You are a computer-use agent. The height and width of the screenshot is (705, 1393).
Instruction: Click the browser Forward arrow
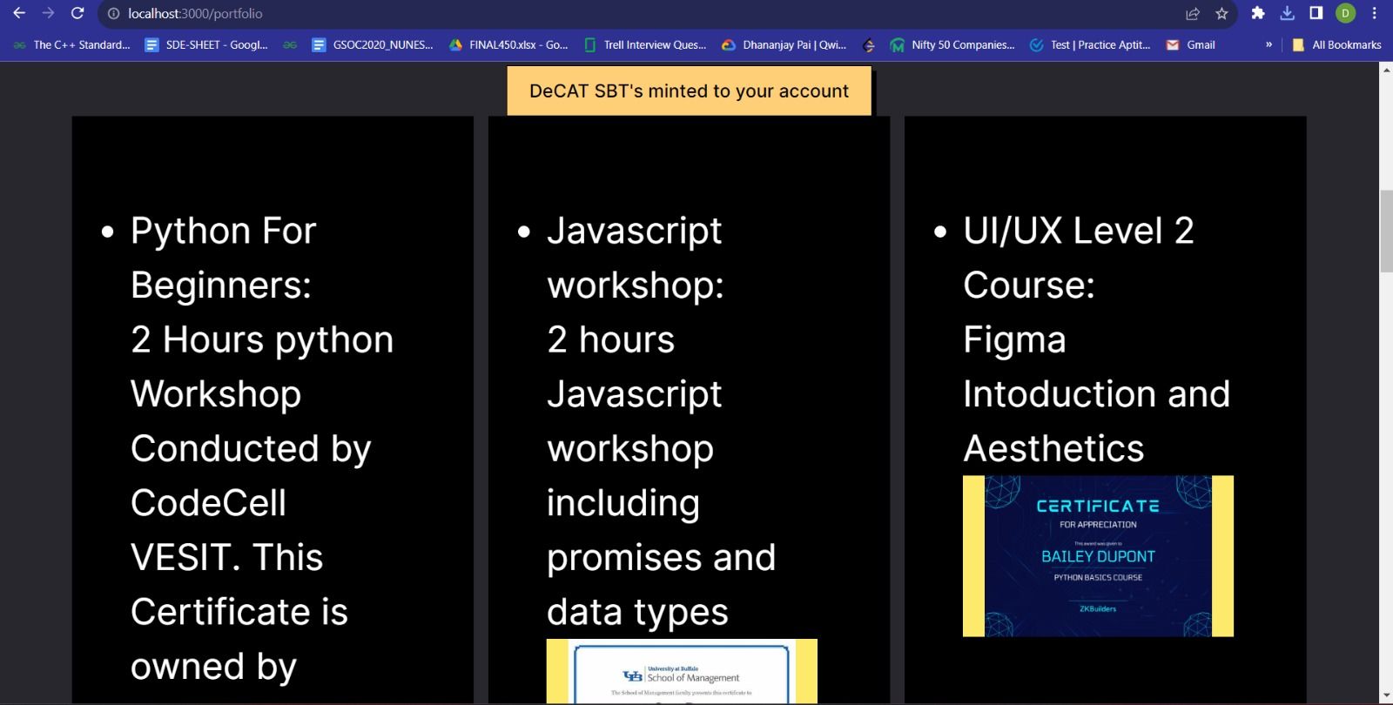[48, 13]
